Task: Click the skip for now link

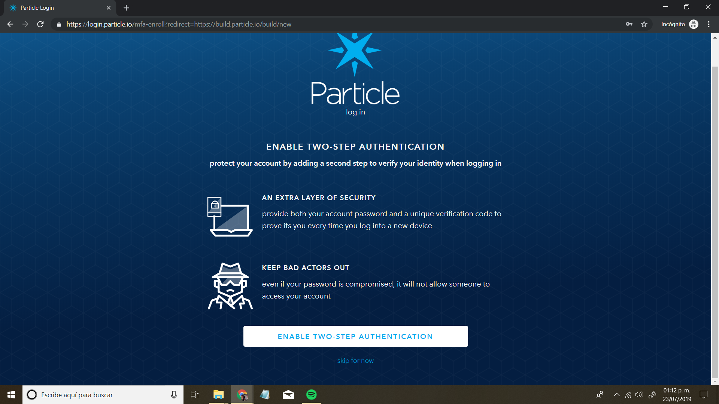Action: pyautogui.click(x=355, y=361)
